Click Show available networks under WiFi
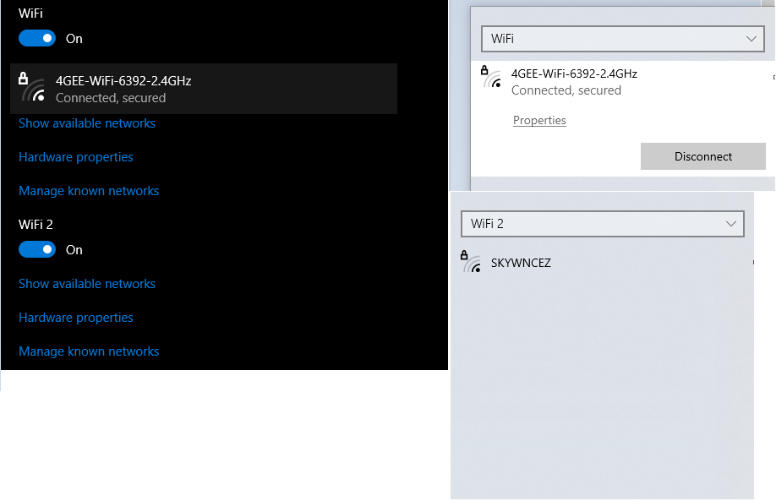The width and height of the screenshot is (776, 501). coord(87,123)
